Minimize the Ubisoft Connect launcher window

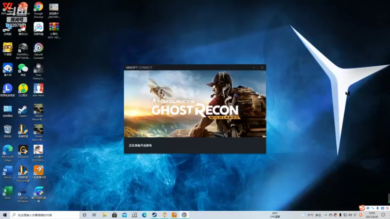click(x=253, y=67)
